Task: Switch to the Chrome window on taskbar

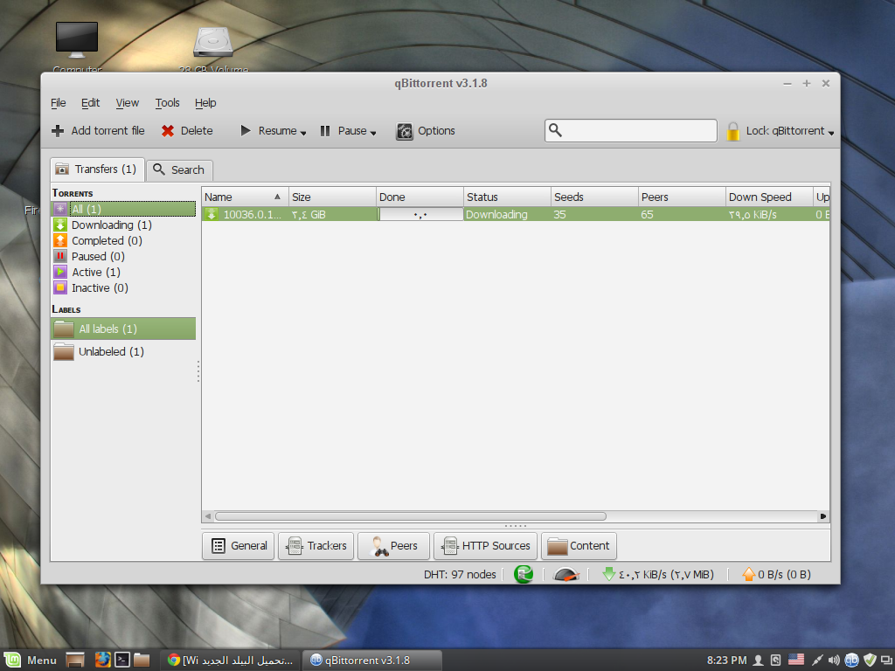Action: tap(230, 661)
